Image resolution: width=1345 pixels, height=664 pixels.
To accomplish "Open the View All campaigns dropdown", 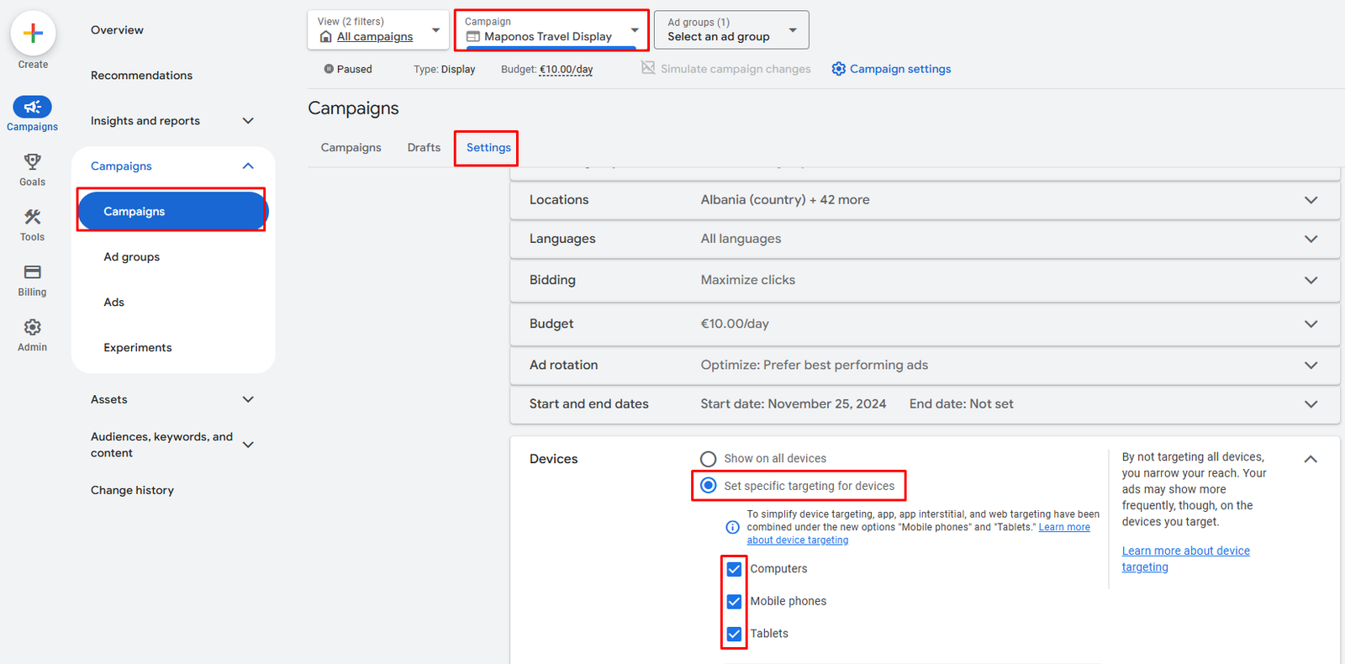I will (x=378, y=29).
